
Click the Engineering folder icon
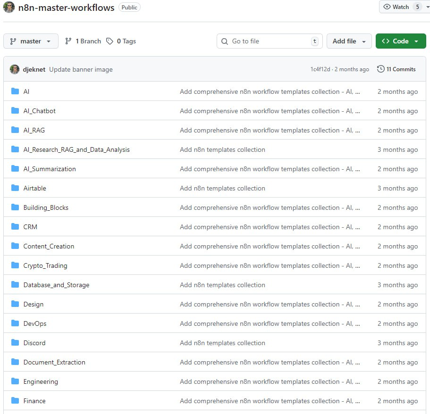tap(15, 381)
